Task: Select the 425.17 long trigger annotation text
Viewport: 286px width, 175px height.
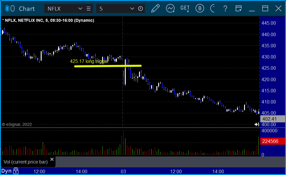Action: coord(89,61)
